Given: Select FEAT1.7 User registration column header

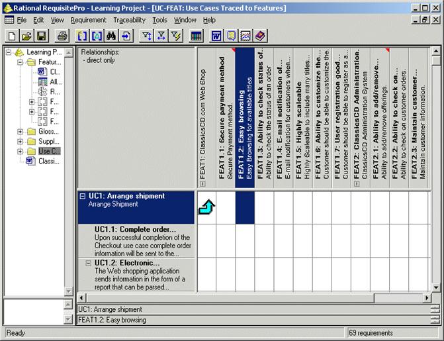Looking at the screenshot, I should coord(341,118).
